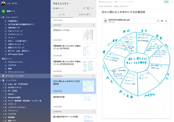
Task: Collapse the ノートブック section
Action: pos(1,80)
